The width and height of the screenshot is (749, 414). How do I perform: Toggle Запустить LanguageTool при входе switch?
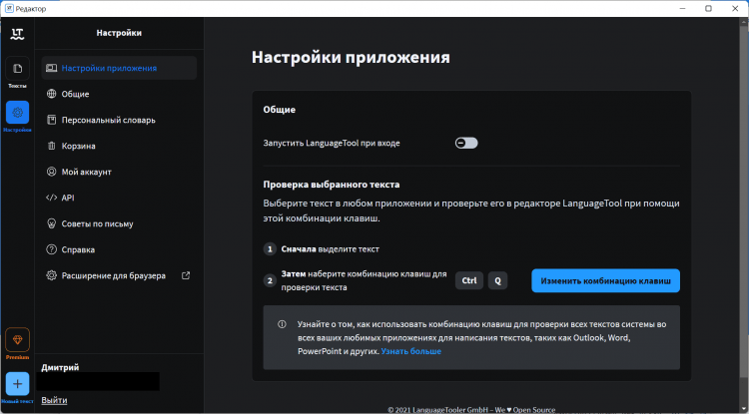click(466, 143)
